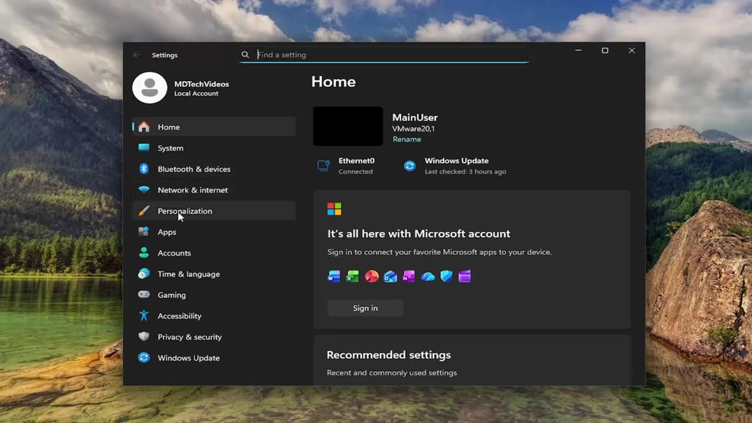Click the Windows Update icon in the sidebar
This screenshot has width=752, height=423.
pyautogui.click(x=144, y=358)
